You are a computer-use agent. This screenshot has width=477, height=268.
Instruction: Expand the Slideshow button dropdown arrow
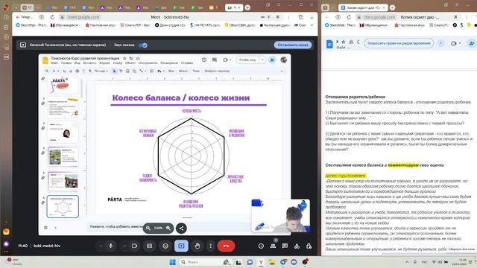(x=262, y=60)
